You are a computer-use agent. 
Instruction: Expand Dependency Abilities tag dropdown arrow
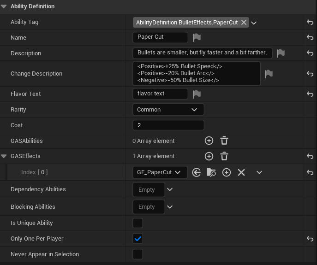(x=170, y=189)
